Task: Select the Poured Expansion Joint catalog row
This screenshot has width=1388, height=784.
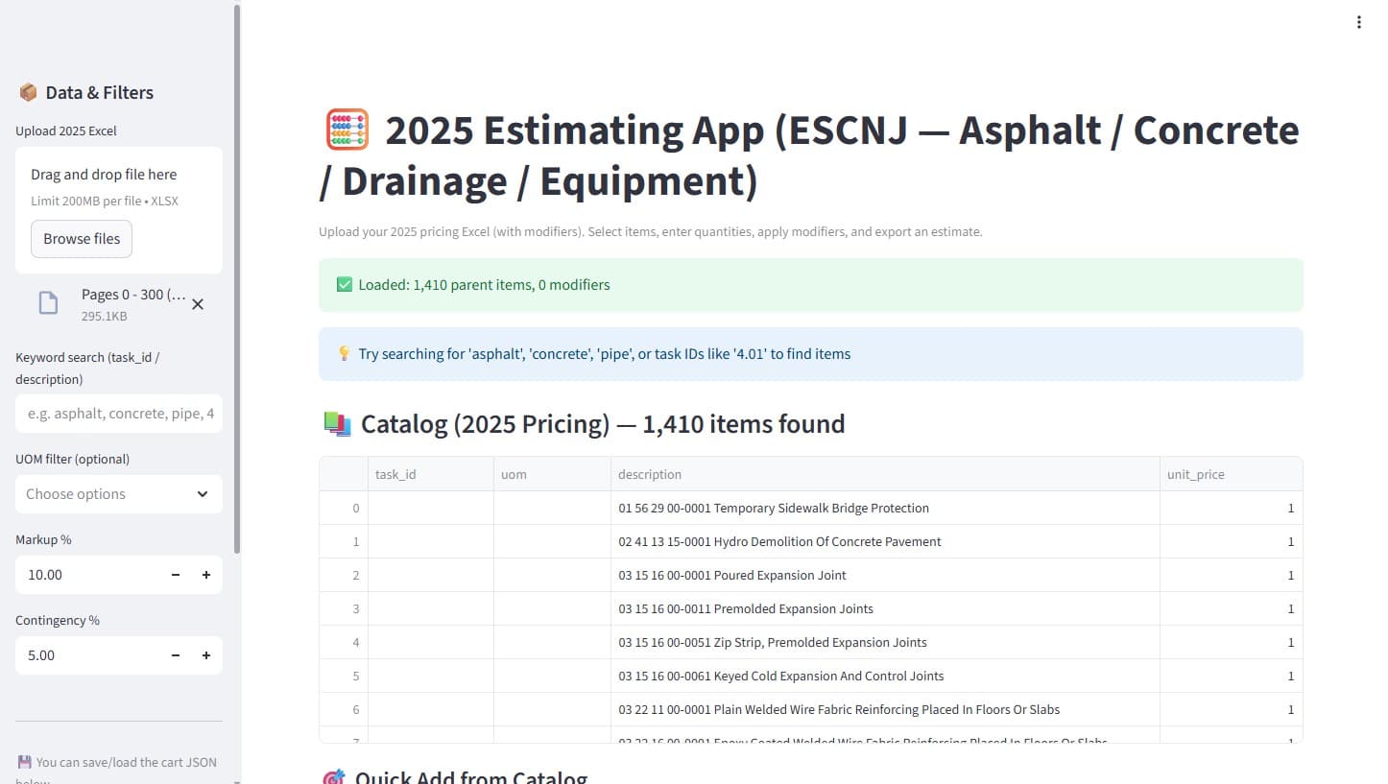Action: coord(731,575)
